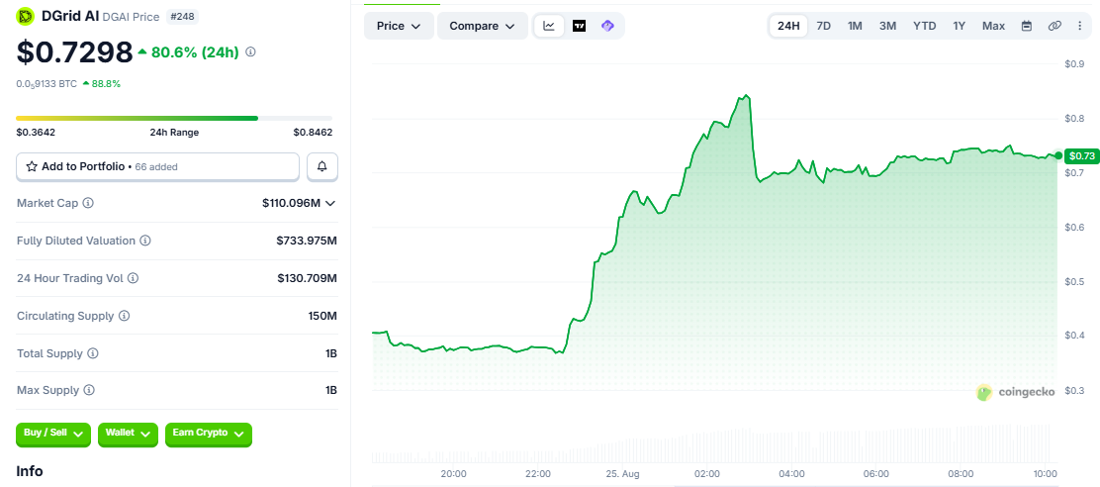Open the calendar date range icon
This screenshot has height=487, width=1100.
1027,26
